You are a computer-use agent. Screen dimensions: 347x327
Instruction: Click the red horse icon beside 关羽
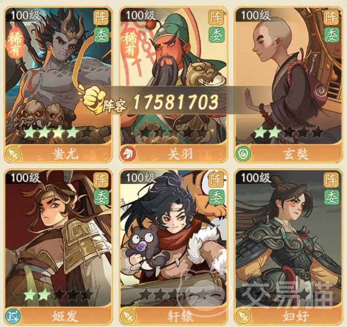[x=128, y=153]
